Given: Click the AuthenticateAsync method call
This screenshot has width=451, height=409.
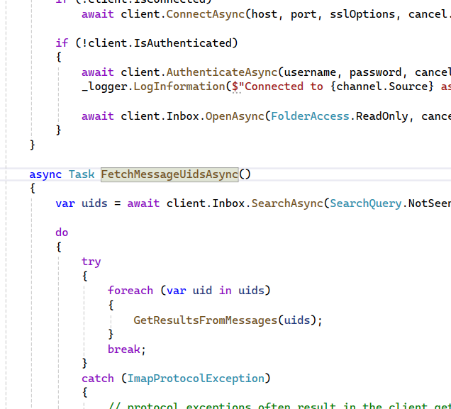Looking at the screenshot, I should coord(221,72).
